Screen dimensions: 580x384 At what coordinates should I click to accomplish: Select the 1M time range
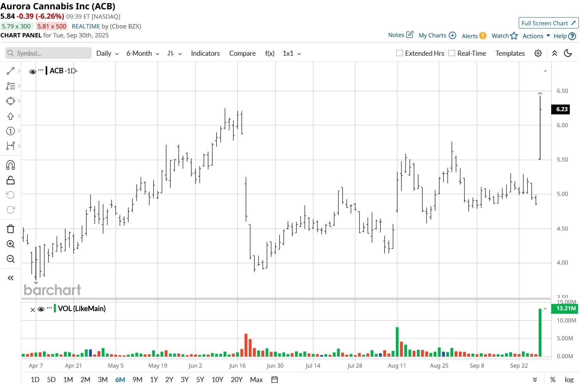68,379
